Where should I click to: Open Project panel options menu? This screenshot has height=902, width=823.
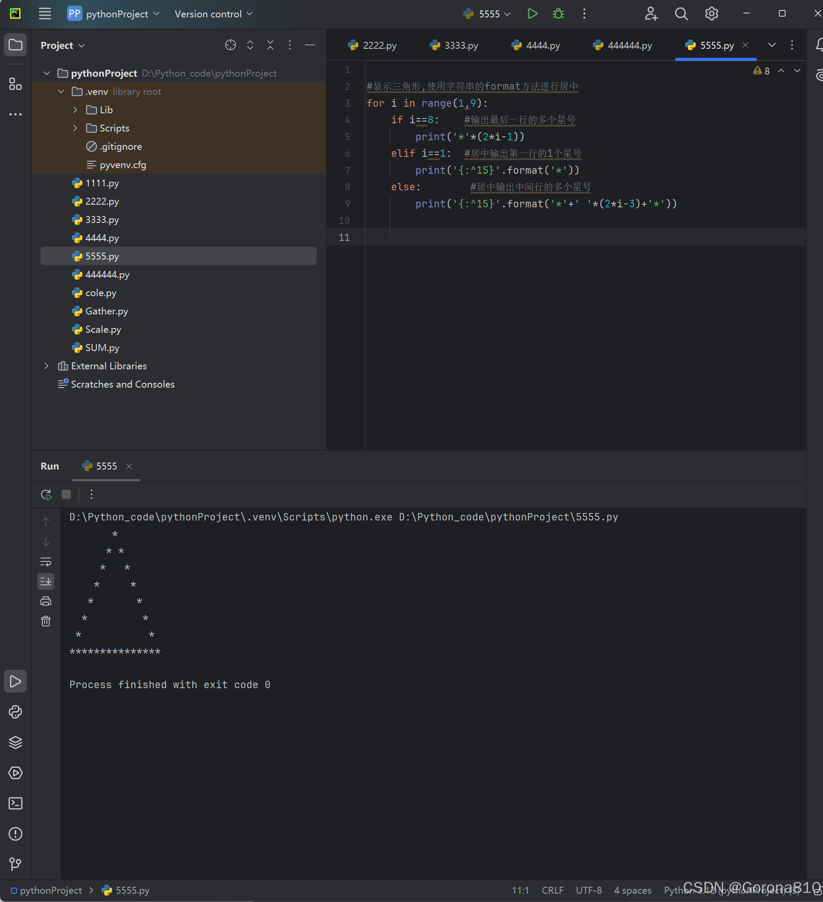click(290, 45)
